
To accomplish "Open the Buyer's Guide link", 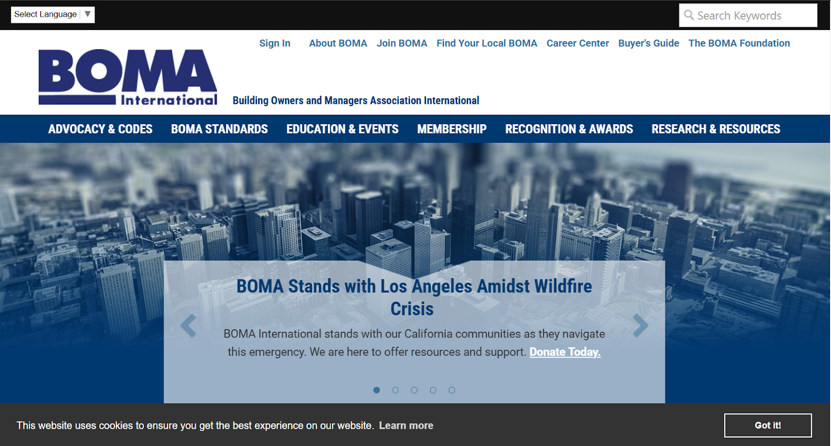I will (x=649, y=43).
